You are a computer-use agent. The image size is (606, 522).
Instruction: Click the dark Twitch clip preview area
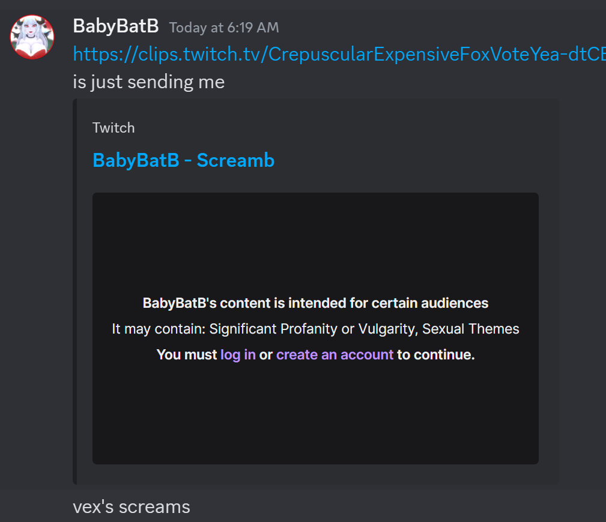pos(315,328)
